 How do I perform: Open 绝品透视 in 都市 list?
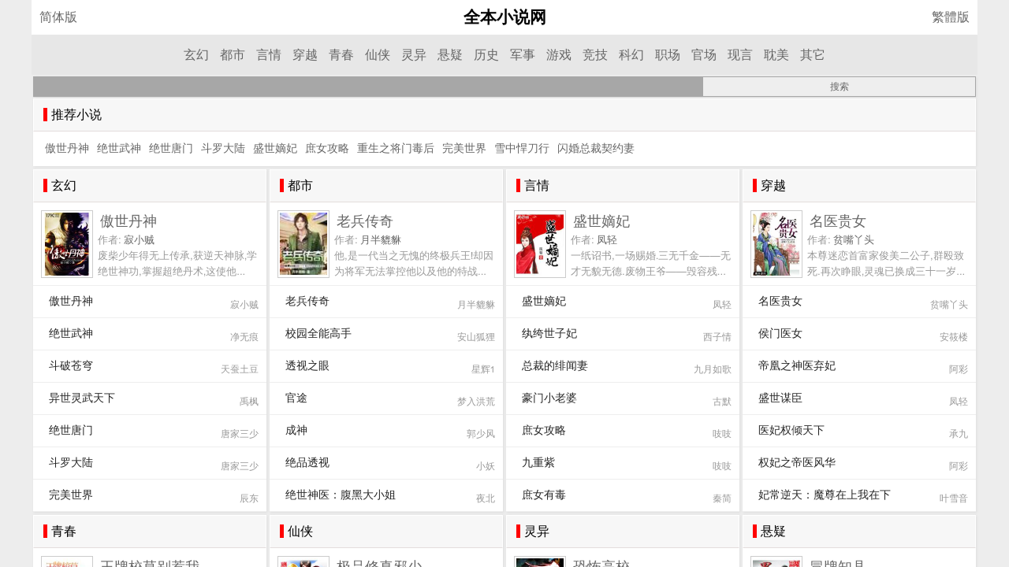pos(307,462)
